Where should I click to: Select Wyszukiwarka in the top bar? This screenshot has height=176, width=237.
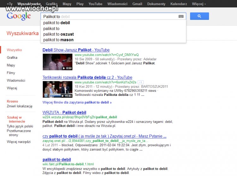point(29,4)
